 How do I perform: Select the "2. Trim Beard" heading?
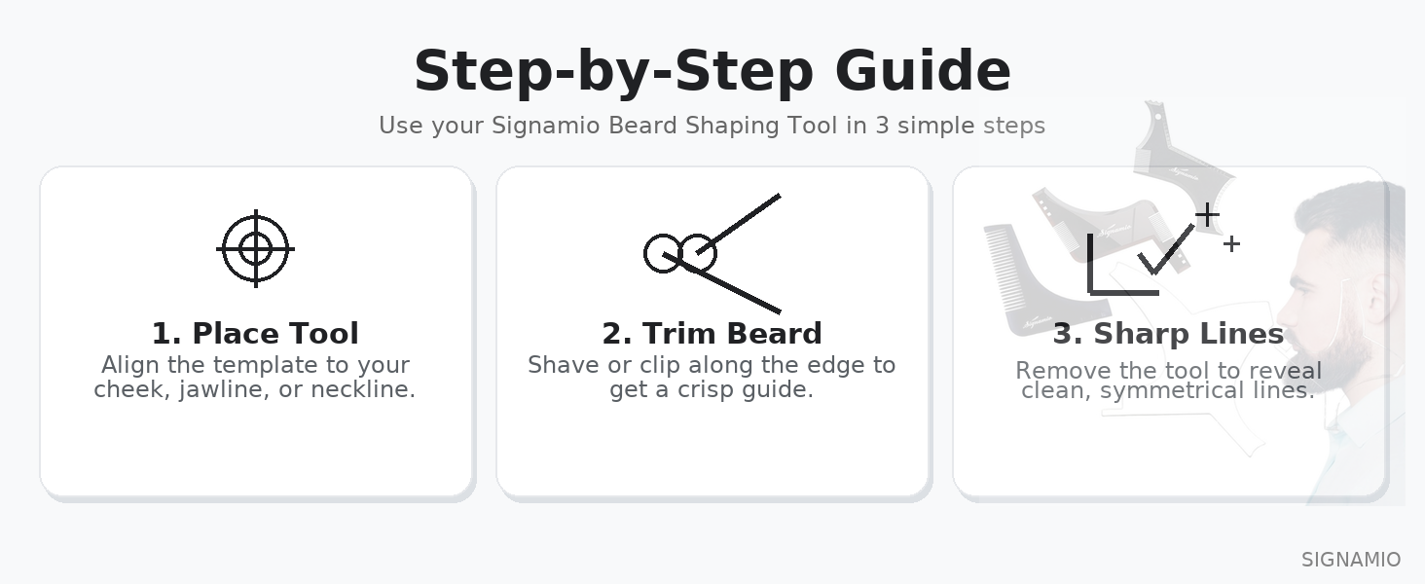click(712, 334)
